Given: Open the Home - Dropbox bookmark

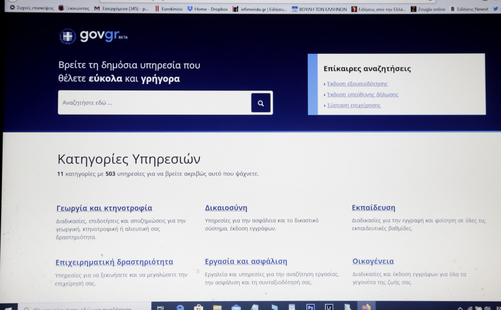Looking at the screenshot, I should (208, 9).
